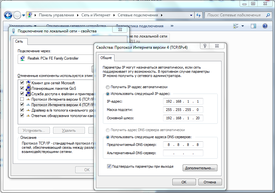Click the Планировщик пакетов QoS icon
The height and width of the screenshot is (193, 275).
tap(28, 88)
